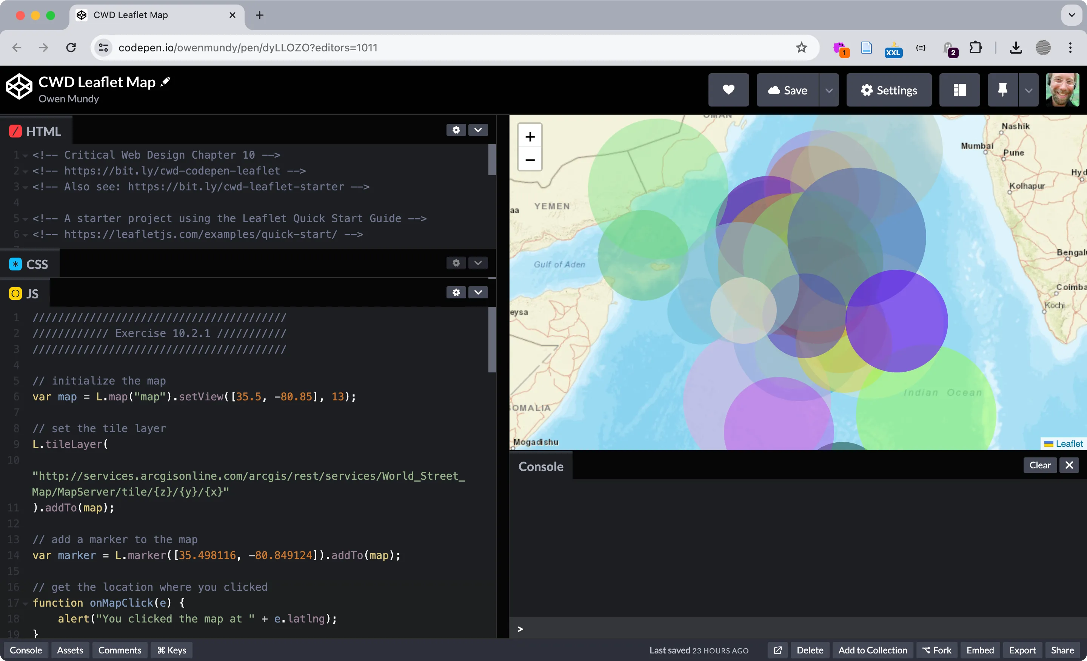Change the editor layout
Screen dimensions: 1087x661
point(959,90)
